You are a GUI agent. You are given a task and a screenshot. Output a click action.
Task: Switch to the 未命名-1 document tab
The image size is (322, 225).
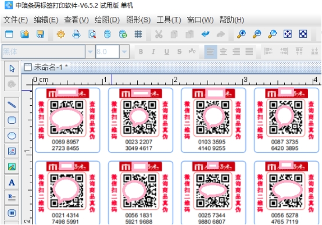[x=46, y=67]
